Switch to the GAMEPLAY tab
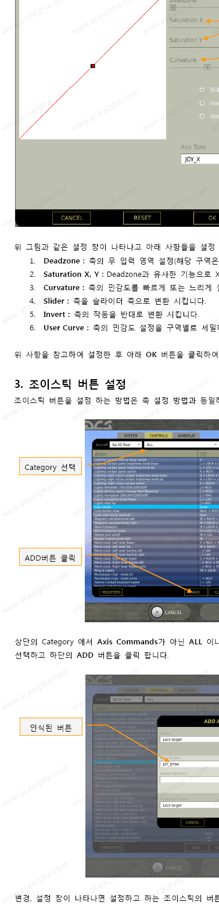The height and width of the screenshot is (920, 219). click(186, 435)
